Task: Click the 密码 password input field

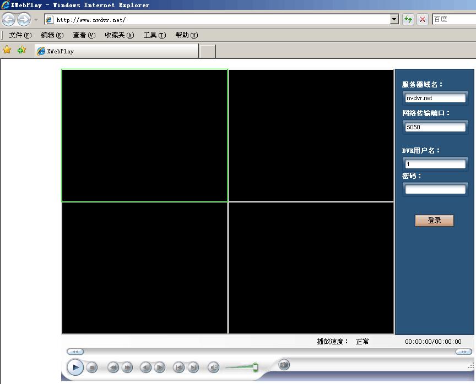Action: point(435,189)
